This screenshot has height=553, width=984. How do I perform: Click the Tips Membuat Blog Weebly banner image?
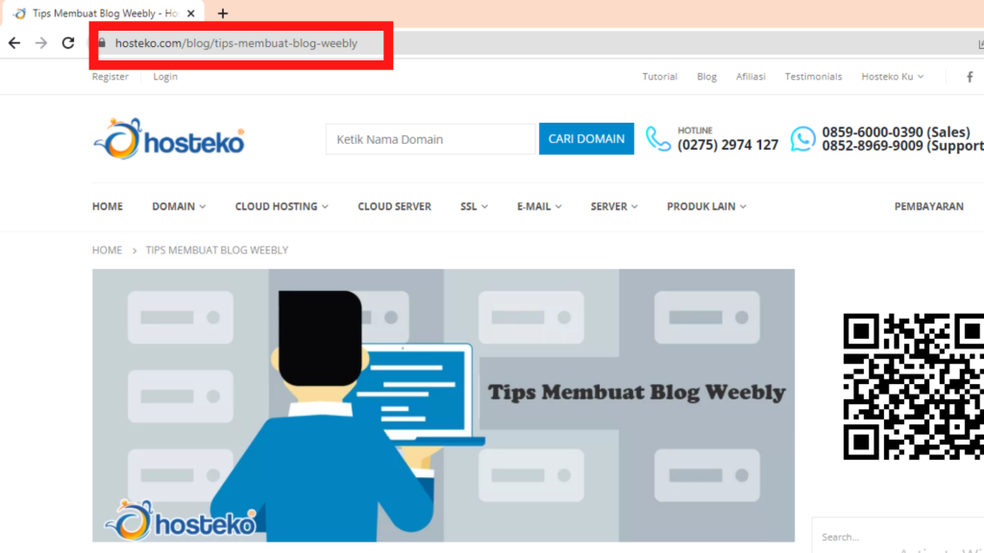pos(443,404)
